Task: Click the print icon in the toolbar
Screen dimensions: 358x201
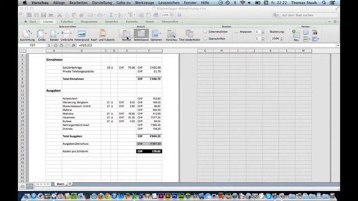Action: [51, 15]
